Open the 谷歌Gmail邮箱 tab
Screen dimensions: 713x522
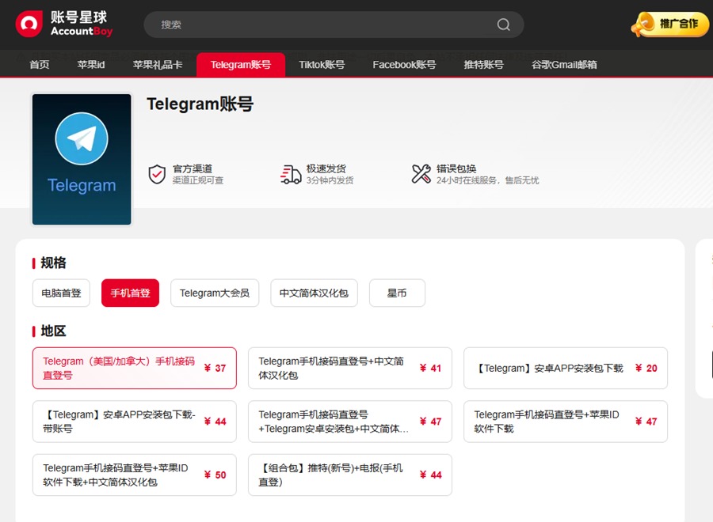click(x=564, y=64)
